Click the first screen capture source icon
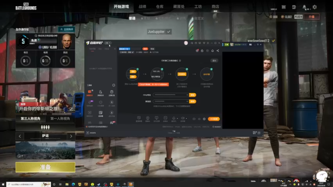This screenshot has height=187, width=333. 139,118
